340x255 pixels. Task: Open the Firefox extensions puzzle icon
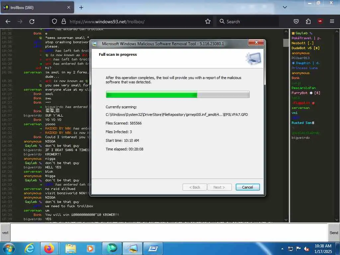pyautogui.click(x=308, y=21)
